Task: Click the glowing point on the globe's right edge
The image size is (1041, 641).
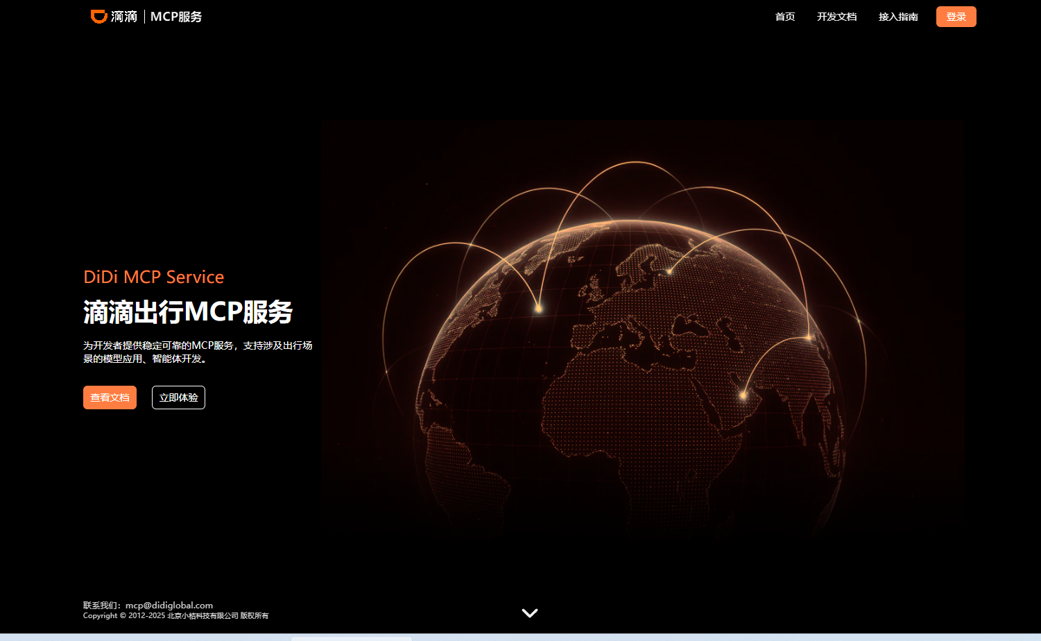Action: point(809,337)
